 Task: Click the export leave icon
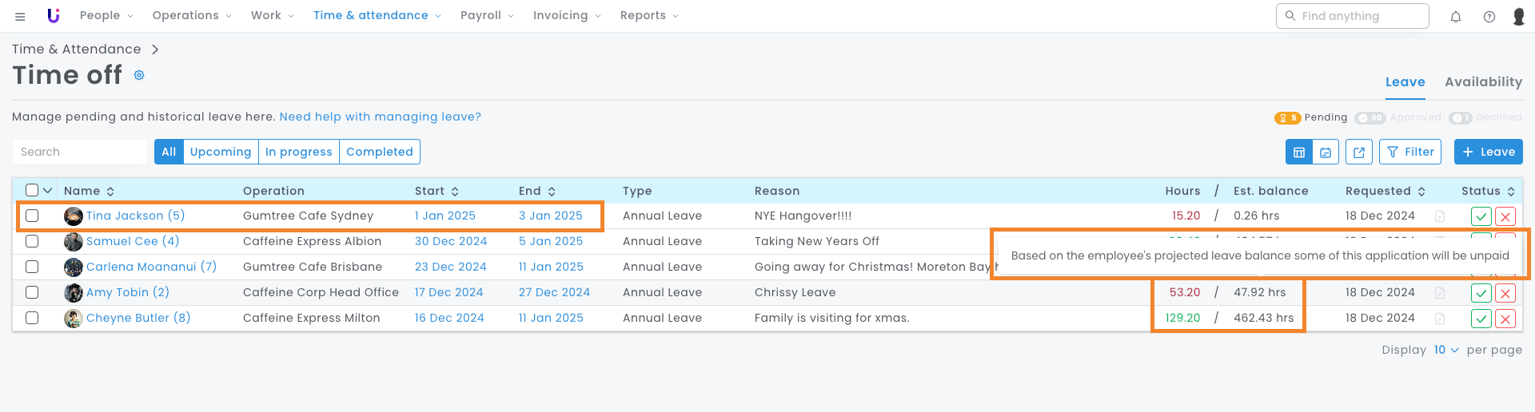pyautogui.click(x=1359, y=152)
